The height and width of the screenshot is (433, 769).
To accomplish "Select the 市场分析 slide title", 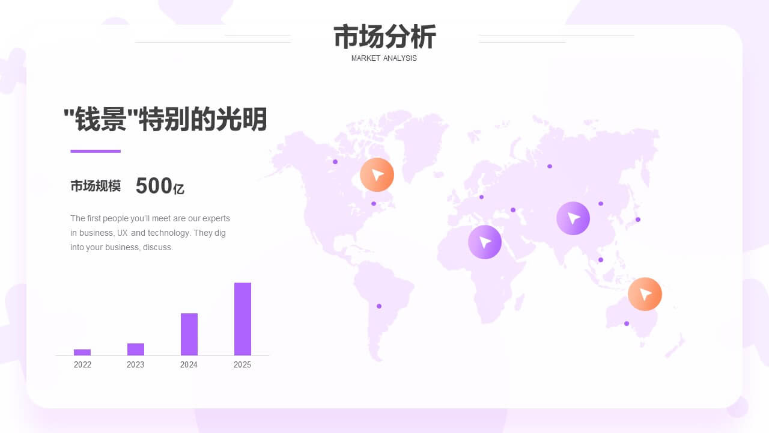I will (384, 37).
